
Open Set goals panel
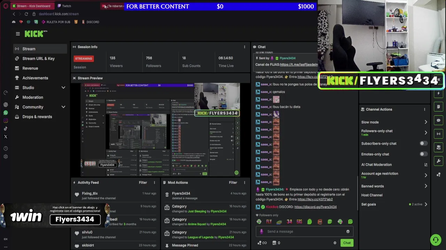pyautogui.click(x=394, y=204)
